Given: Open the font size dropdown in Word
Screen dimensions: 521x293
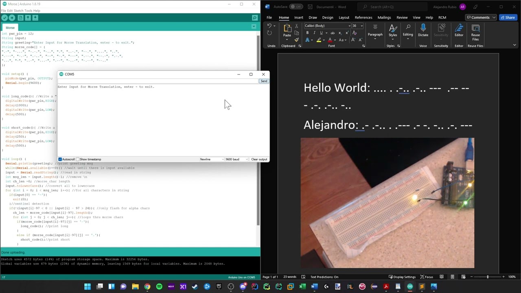Looking at the screenshot, I should (361, 26).
